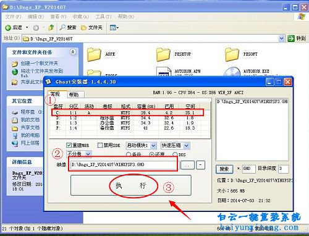Select the PESOFT folder icon
The image size is (309, 236).
(x=232, y=54)
